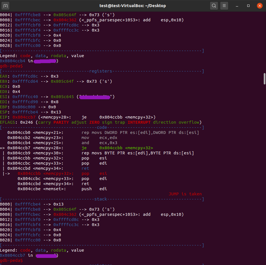Screen dimensions: 266x265
Task: Click the code section header
Action: point(102,127)
